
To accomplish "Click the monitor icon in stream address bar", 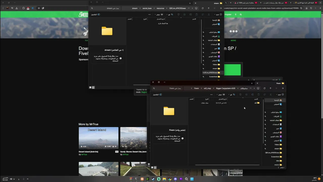I will coord(196,8).
